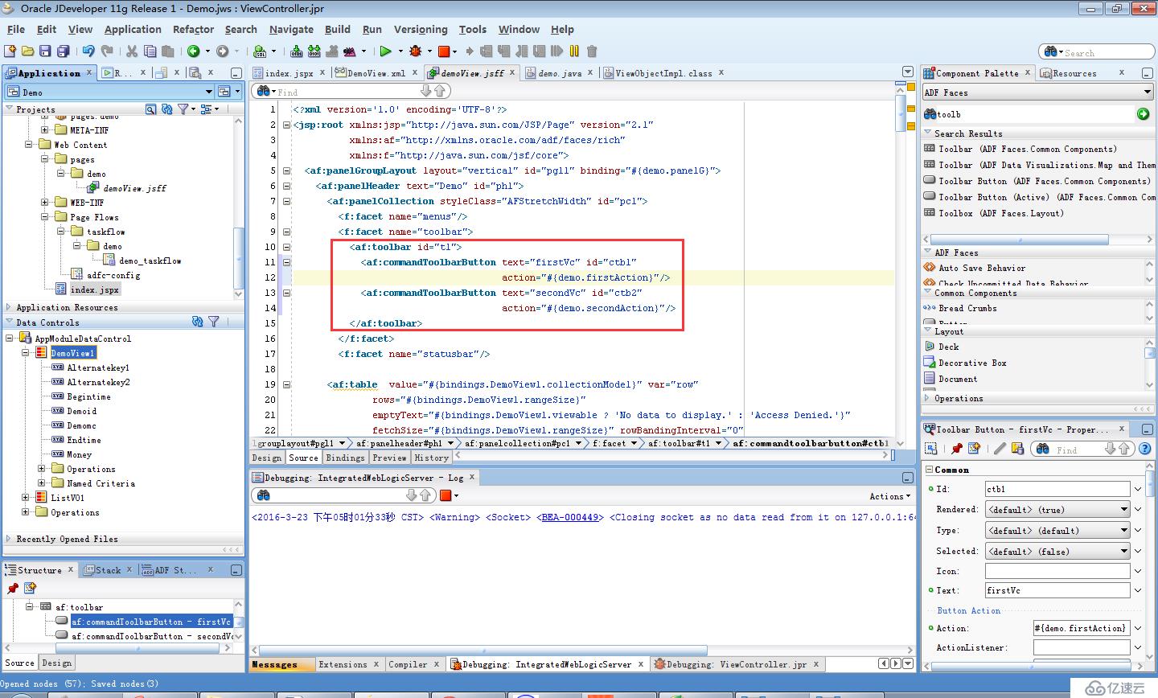The image size is (1158, 698).
Task: Open the Resources palette tab
Action: (1074, 73)
